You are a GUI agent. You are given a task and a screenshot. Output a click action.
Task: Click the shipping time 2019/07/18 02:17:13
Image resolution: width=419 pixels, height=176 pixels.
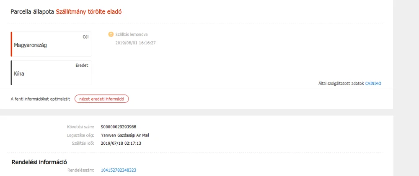[121, 143]
